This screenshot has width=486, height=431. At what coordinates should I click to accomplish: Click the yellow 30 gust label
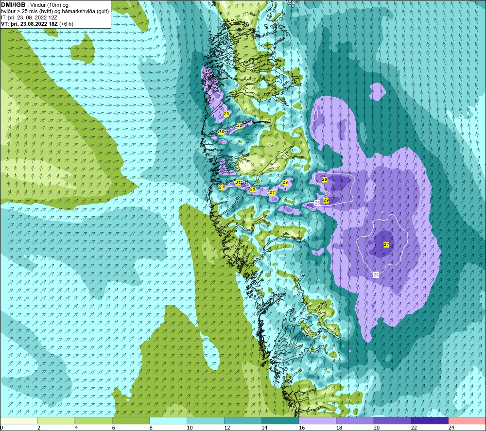[x=221, y=132]
